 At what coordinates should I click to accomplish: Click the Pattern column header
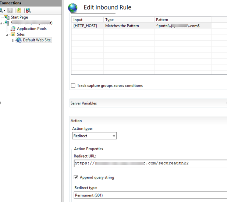[x=182, y=20]
